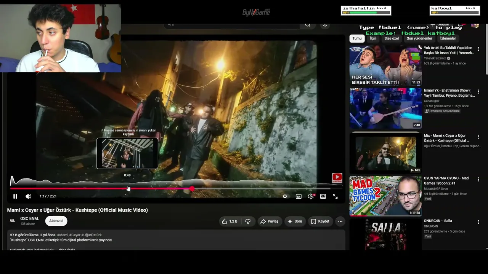Select the İlgili filter chip

[373, 38]
